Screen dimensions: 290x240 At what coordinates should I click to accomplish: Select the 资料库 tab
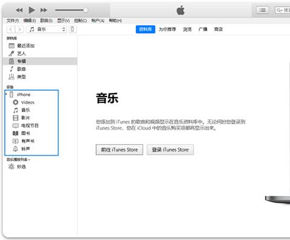pos(146,30)
